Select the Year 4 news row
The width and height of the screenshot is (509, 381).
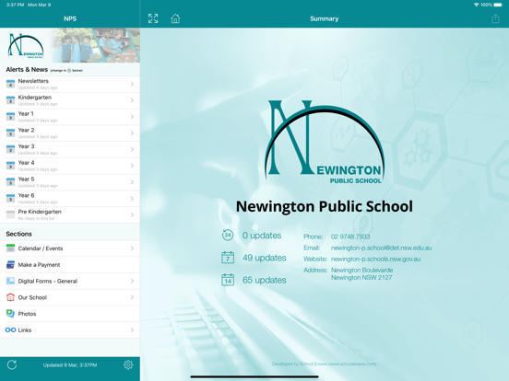click(70, 166)
